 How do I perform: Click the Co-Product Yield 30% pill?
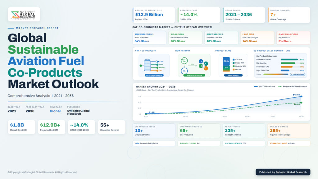[154, 75]
